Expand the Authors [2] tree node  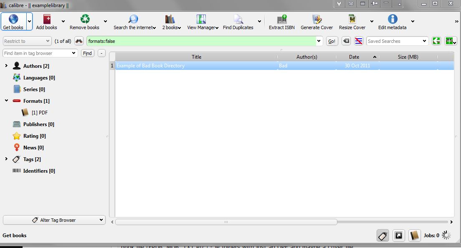[6, 66]
